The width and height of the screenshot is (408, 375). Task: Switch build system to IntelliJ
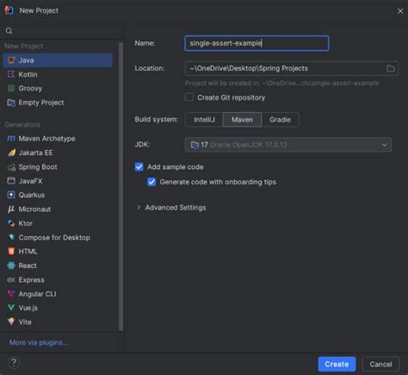(204, 120)
